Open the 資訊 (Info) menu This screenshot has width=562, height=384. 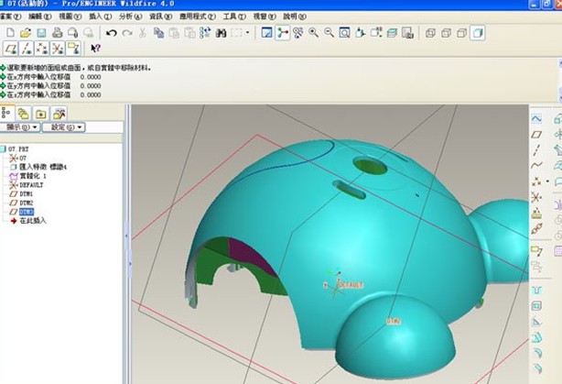click(x=160, y=16)
